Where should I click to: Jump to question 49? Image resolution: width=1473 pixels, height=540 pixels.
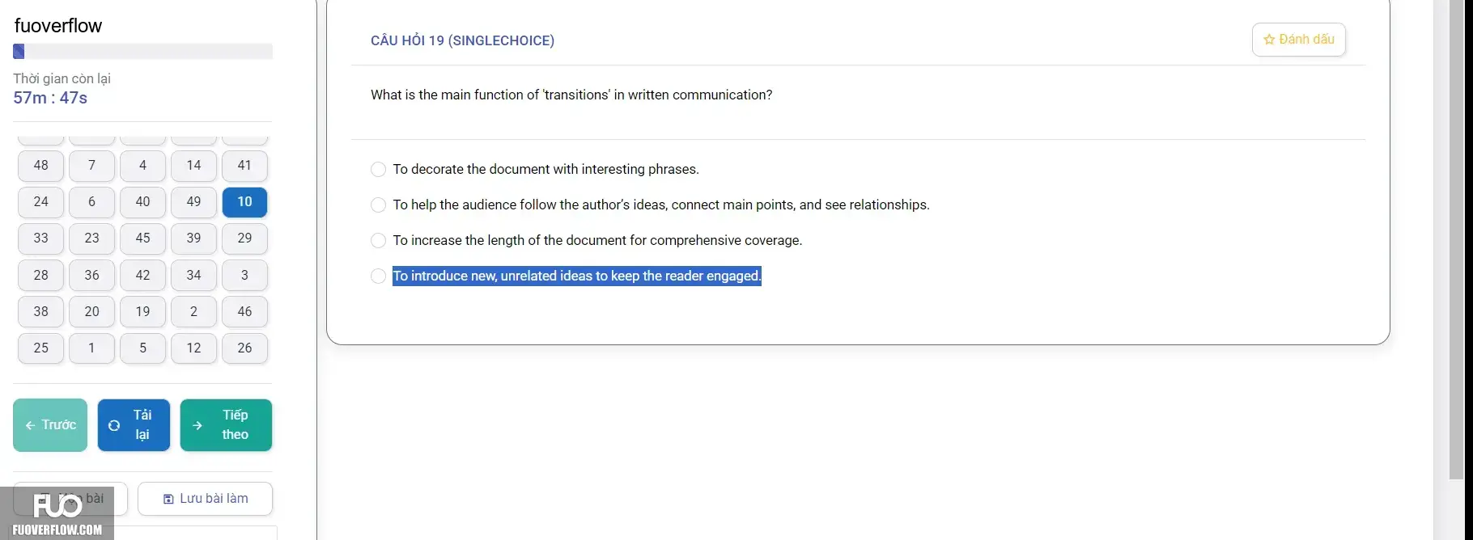point(193,202)
